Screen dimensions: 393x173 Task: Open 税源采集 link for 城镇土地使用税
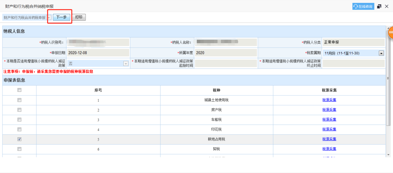[329, 100]
